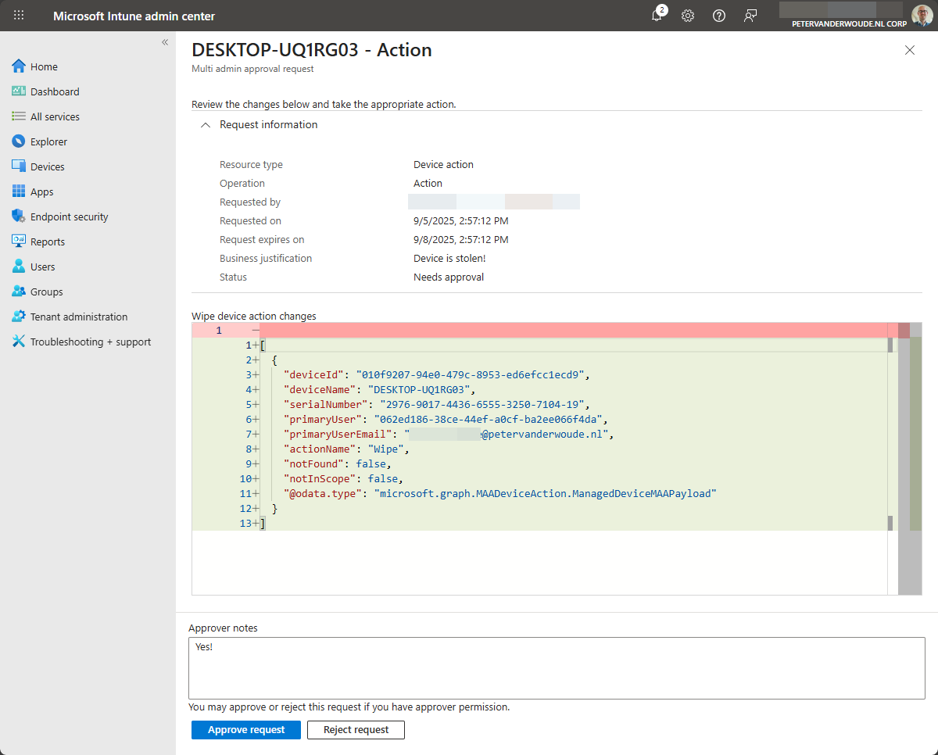Viewport: 938px width, 755px height.
Task: Close the Action approval pane
Action: coord(909,50)
